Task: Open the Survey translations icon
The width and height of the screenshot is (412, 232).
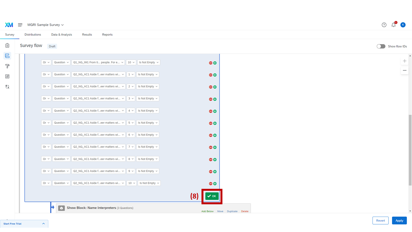Action: [7, 87]
